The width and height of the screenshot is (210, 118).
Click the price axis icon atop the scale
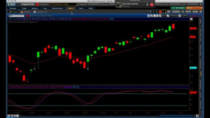tap(191, 19)
